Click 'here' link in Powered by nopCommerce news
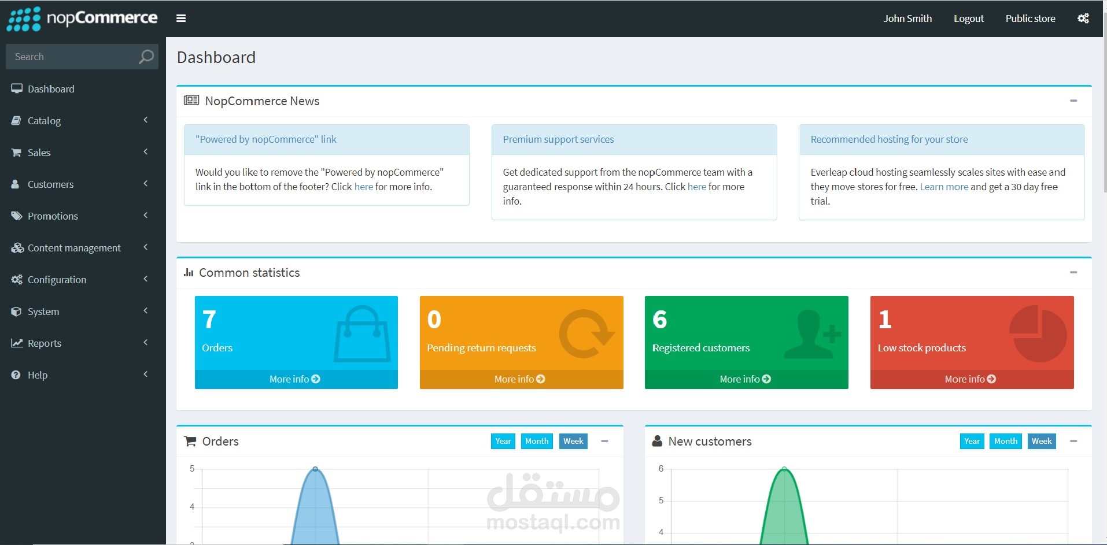Screen dimensions: 1107x545 (x=364, y=187)
